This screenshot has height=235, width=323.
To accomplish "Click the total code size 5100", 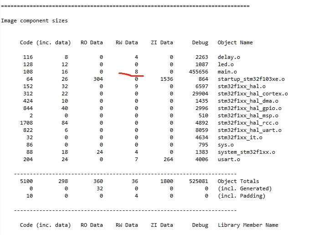I will [26, 181].
